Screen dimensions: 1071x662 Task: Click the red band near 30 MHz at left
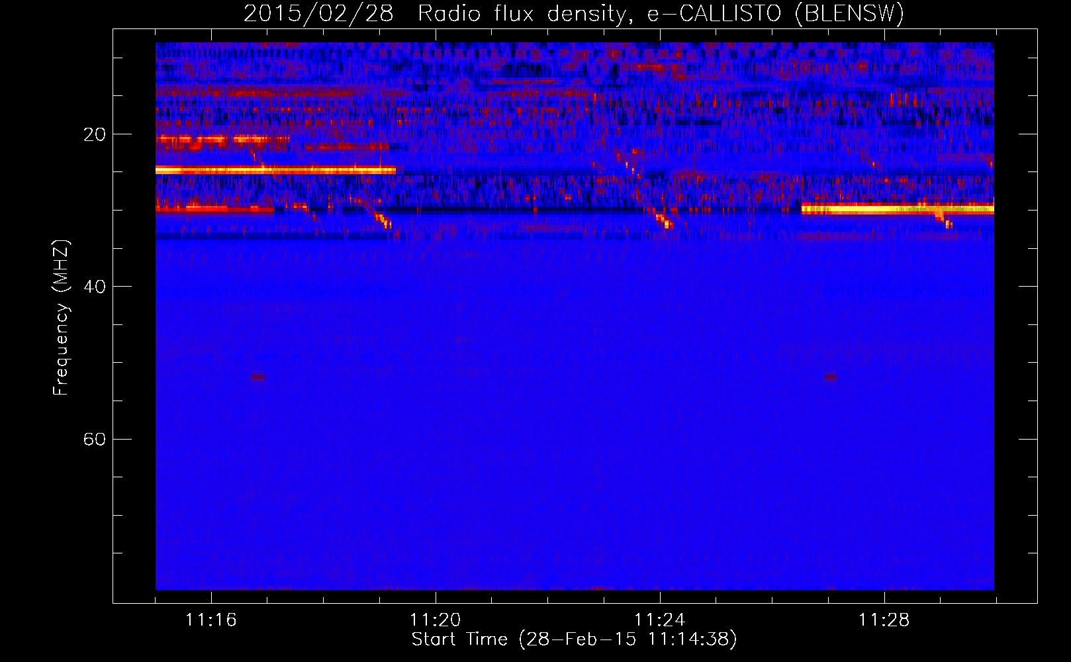tap(214, 209)
